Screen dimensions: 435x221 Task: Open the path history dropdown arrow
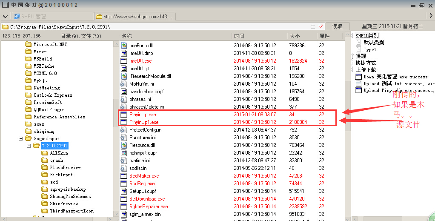coord(321,26)
